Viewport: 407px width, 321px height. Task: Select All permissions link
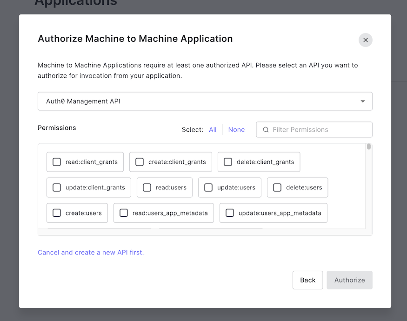click(213, 130)
